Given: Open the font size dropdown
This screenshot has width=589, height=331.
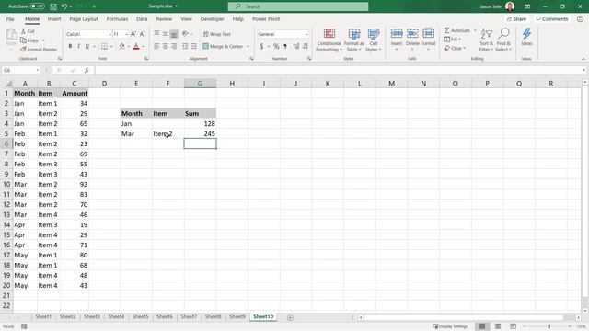Looking at the screenshot, I should coord(127,34).
